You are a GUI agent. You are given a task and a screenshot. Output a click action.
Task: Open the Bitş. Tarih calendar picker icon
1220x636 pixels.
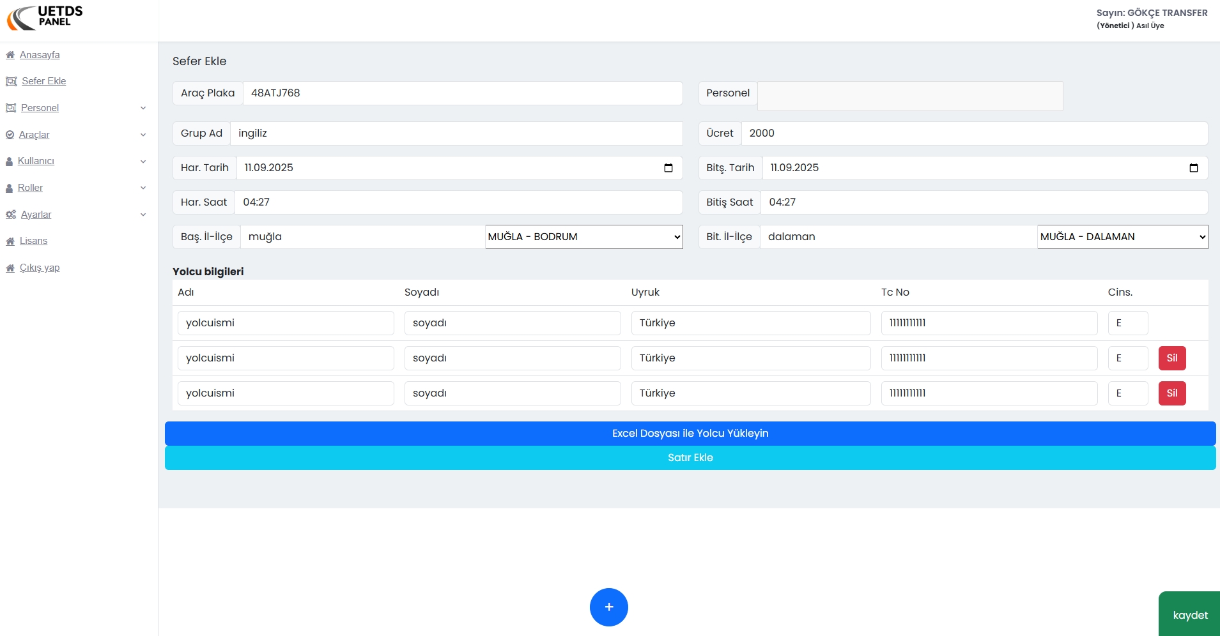click(1193, 168)
